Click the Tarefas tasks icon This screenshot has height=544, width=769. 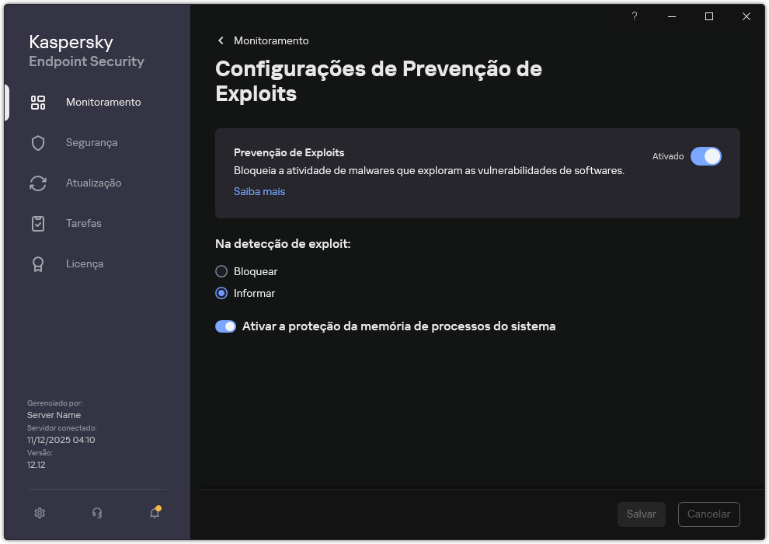pyautogui.click(x=38, y=223)
